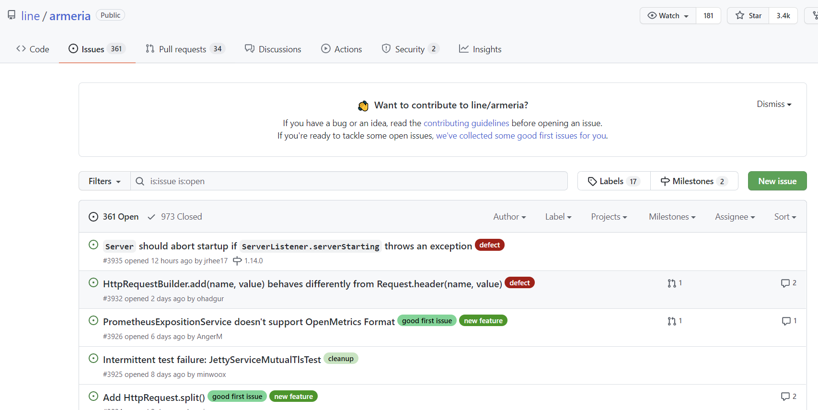Click the open-issue icon for Add HttpRequest.split()

93,397
